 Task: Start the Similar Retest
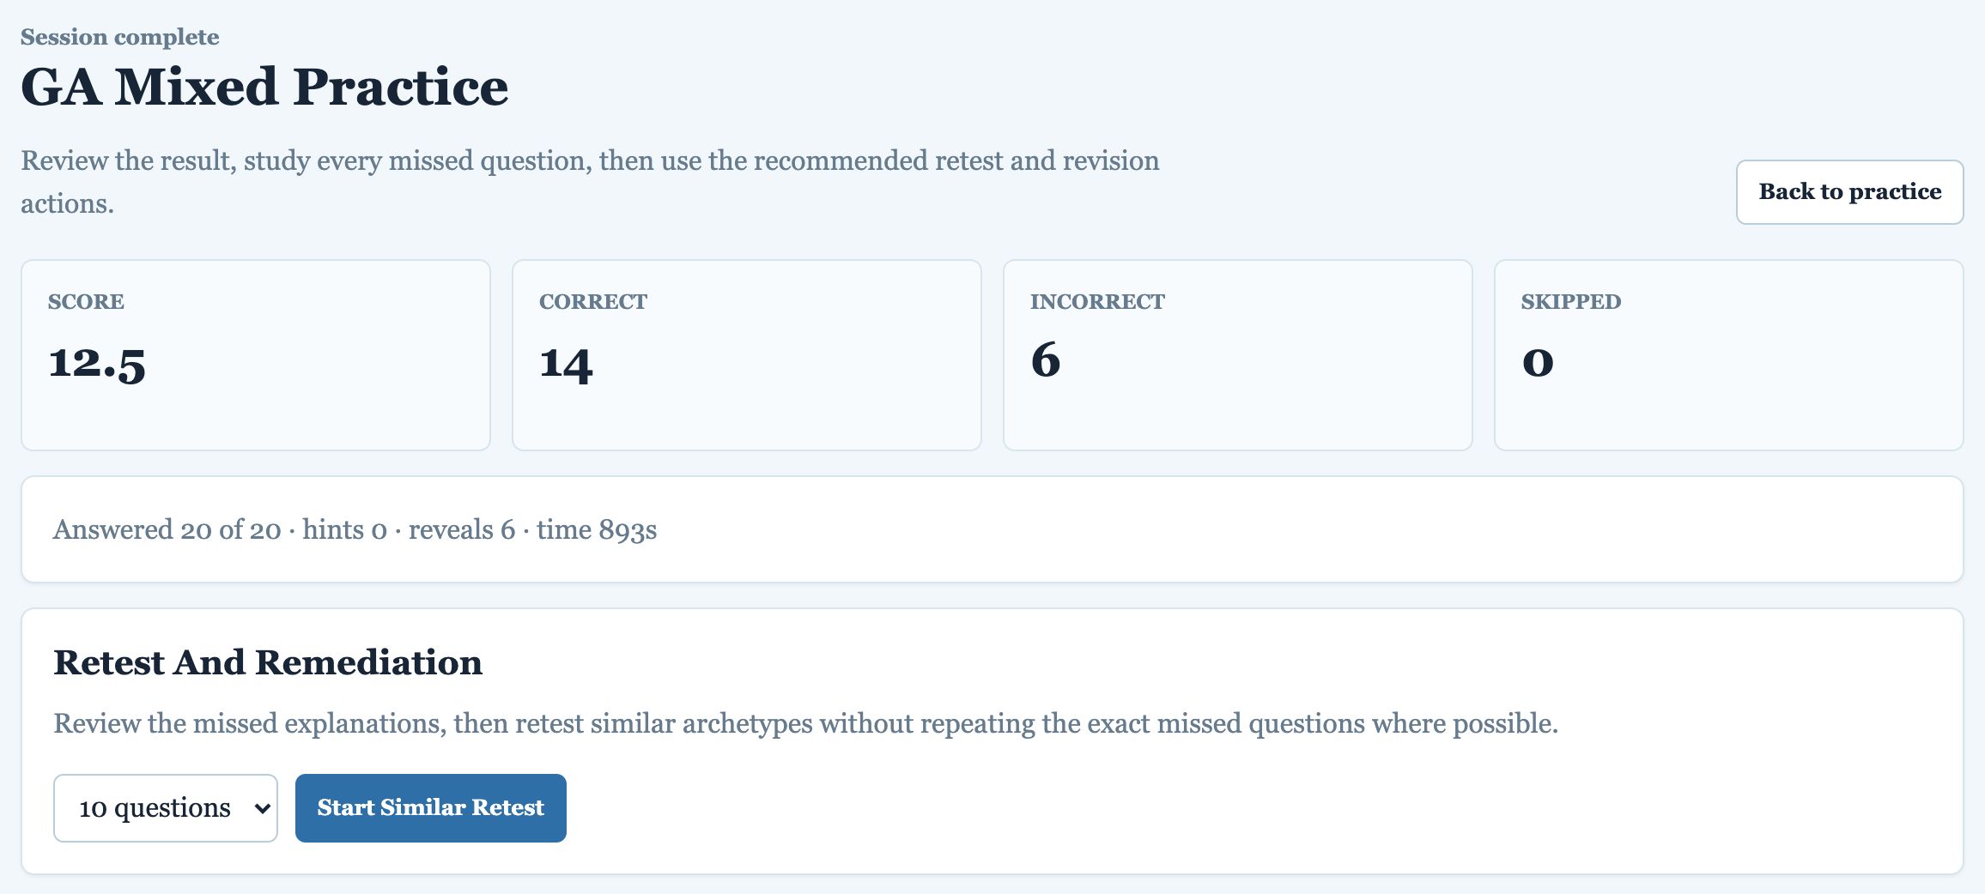[x=430, y=807]
